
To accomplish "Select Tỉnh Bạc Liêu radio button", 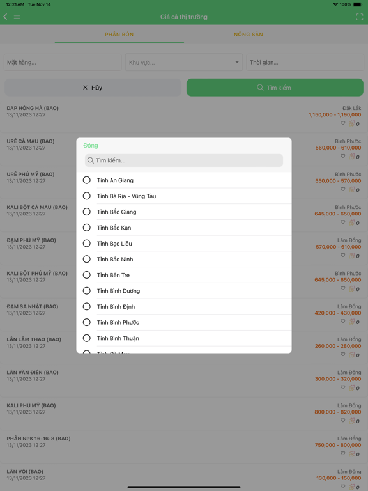I will click(x=87, y=244).
